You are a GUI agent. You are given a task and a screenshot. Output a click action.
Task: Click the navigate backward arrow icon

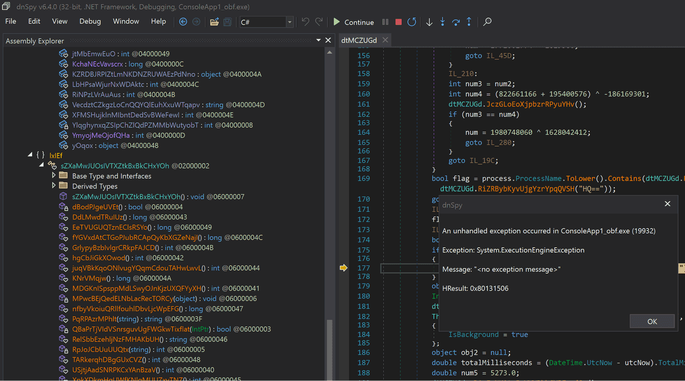[x=183, y=22]
